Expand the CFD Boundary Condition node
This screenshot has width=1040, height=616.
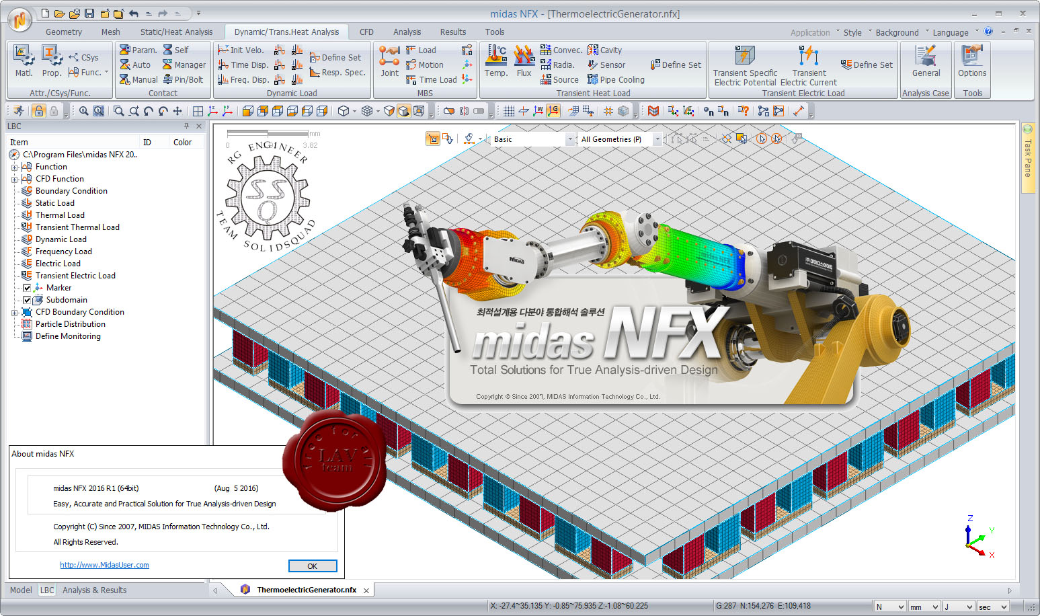point(14,312)
